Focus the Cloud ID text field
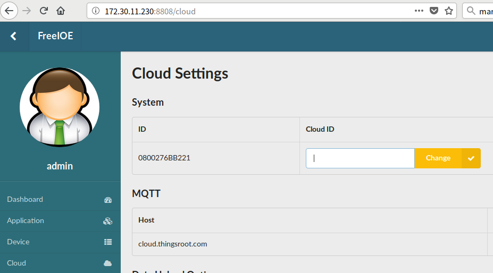493x273 pixels. click(x=360, y=158)
